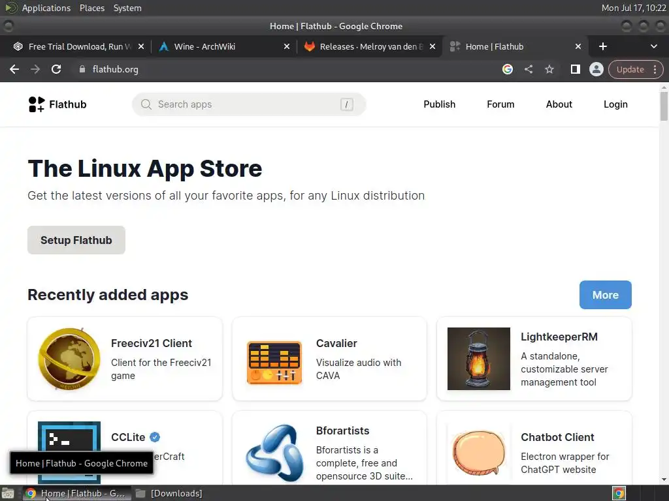
Task: Open the Chatbot Client speech bubble icon
Action: (x=479, y=453)
